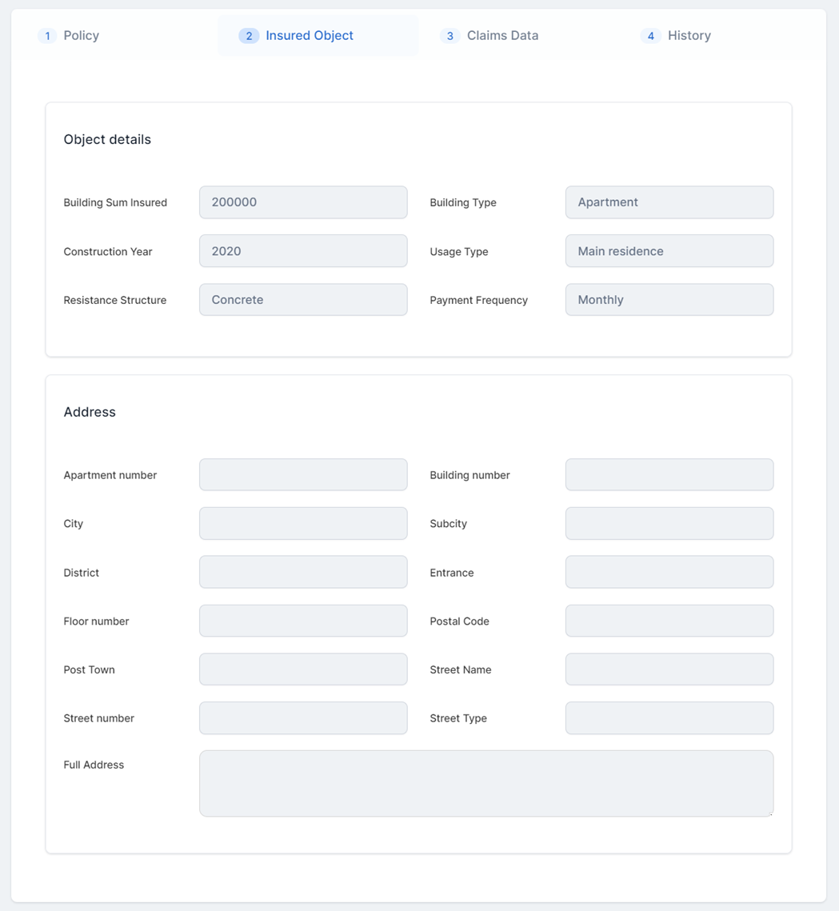Expand the Payment Frequency dropdown

(669, 300)
